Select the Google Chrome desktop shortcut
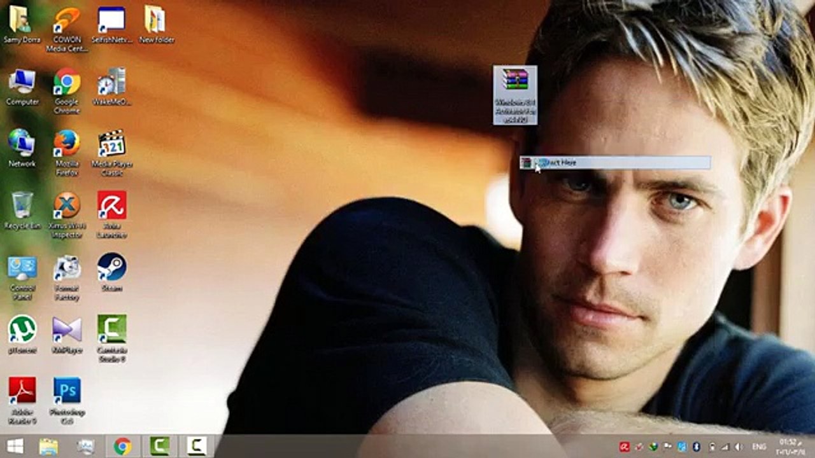 click(x=67, y=92)
